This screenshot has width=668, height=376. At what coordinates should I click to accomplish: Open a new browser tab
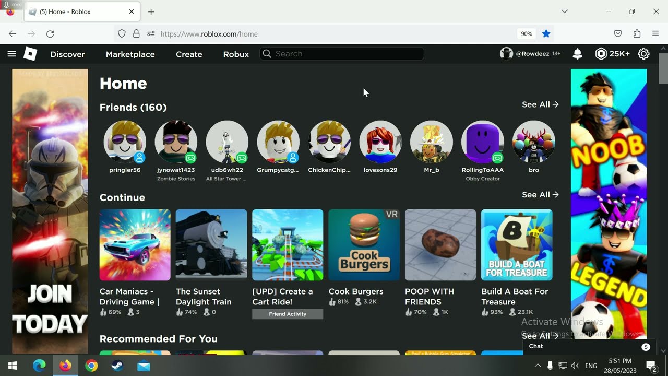point(151,11)
